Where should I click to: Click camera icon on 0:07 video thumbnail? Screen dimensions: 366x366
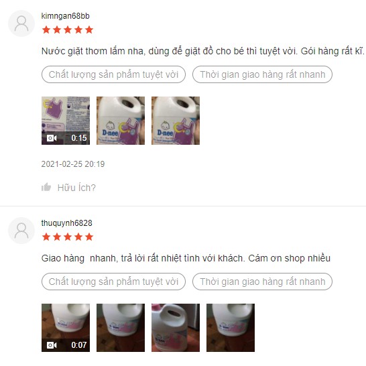click(52, 345)
